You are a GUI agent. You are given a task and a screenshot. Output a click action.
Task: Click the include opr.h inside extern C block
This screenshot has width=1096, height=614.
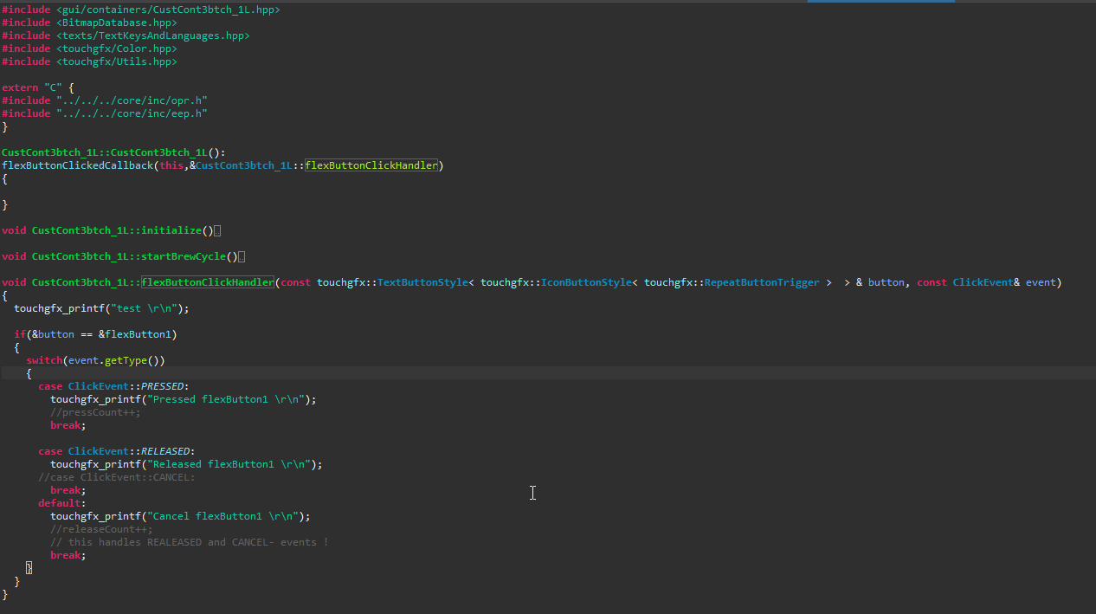point(133,100)
